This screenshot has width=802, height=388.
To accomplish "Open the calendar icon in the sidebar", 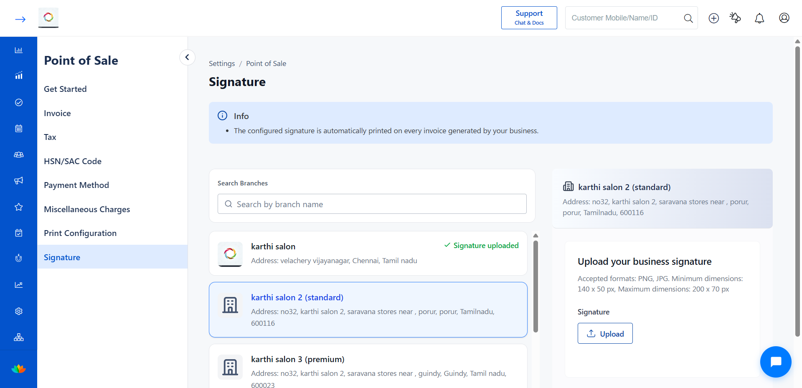I will pyautogui.click(x=19, y=129).
